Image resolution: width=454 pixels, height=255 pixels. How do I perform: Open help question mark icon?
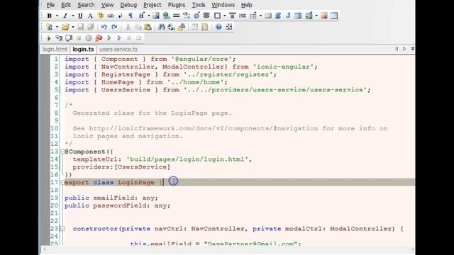tap(218, 27)
